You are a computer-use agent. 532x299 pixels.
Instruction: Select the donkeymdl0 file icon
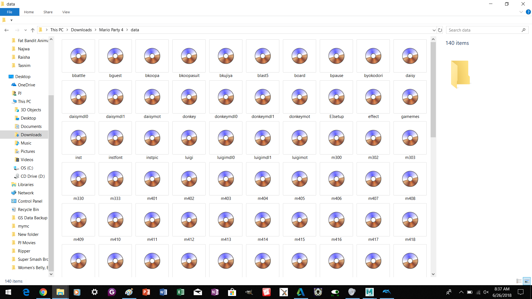click(226, 97)
